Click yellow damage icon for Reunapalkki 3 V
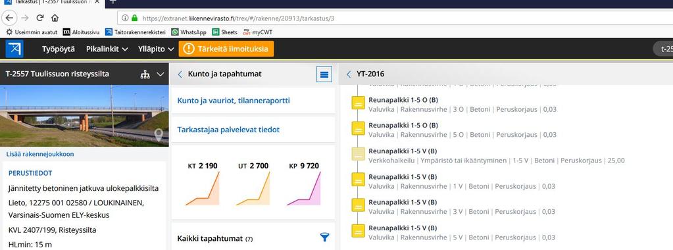Image resolution: width=673 pixels, height=250 pixels. tap(358, 205)
